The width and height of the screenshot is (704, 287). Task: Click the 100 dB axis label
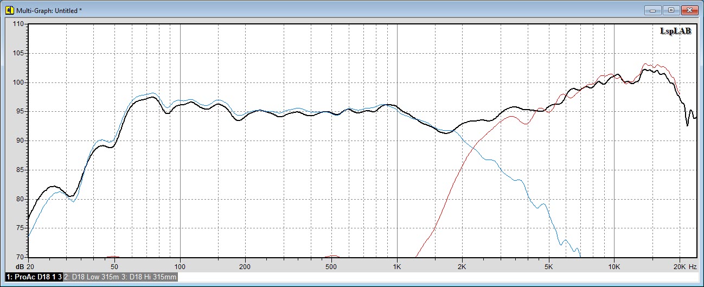[x=18, y=82]
